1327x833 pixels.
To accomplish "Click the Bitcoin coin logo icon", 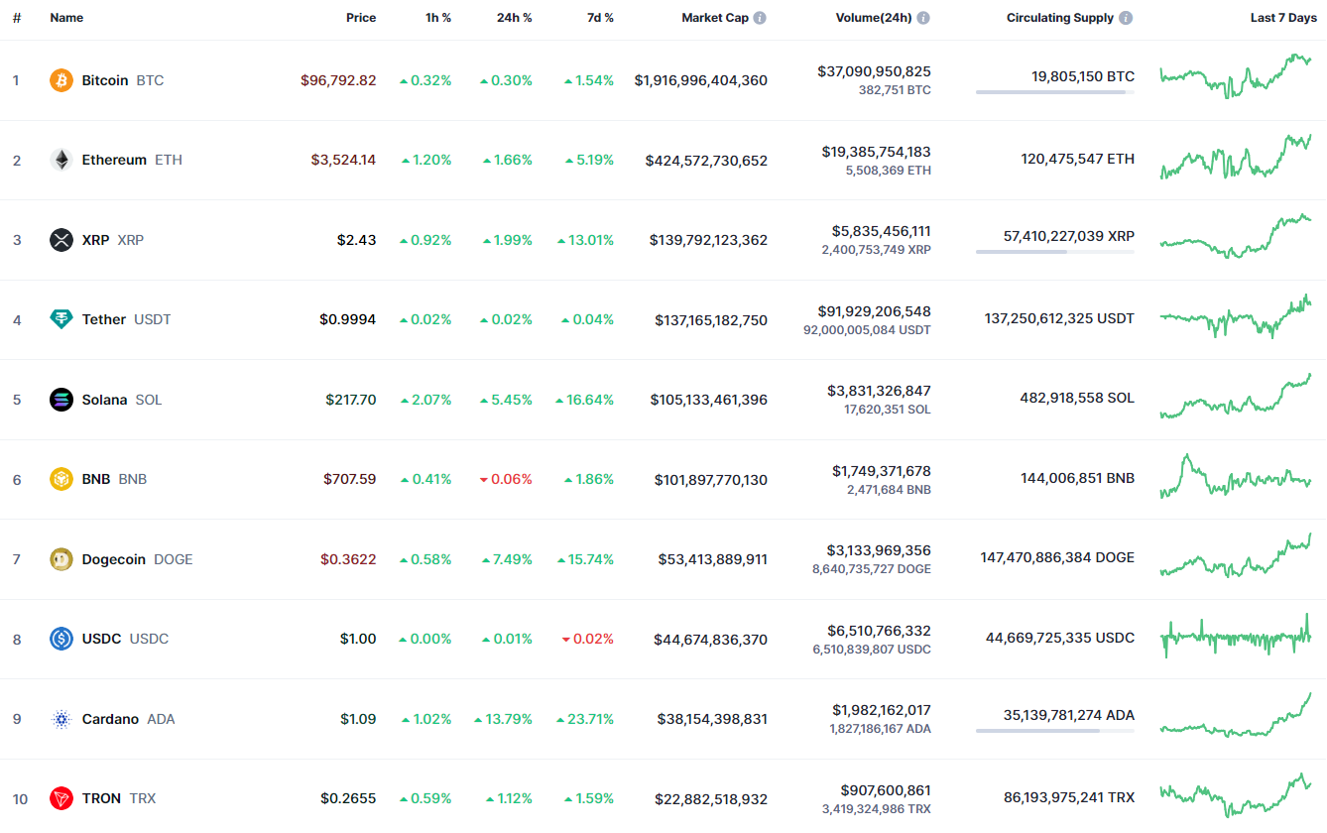I will (61, 80).
